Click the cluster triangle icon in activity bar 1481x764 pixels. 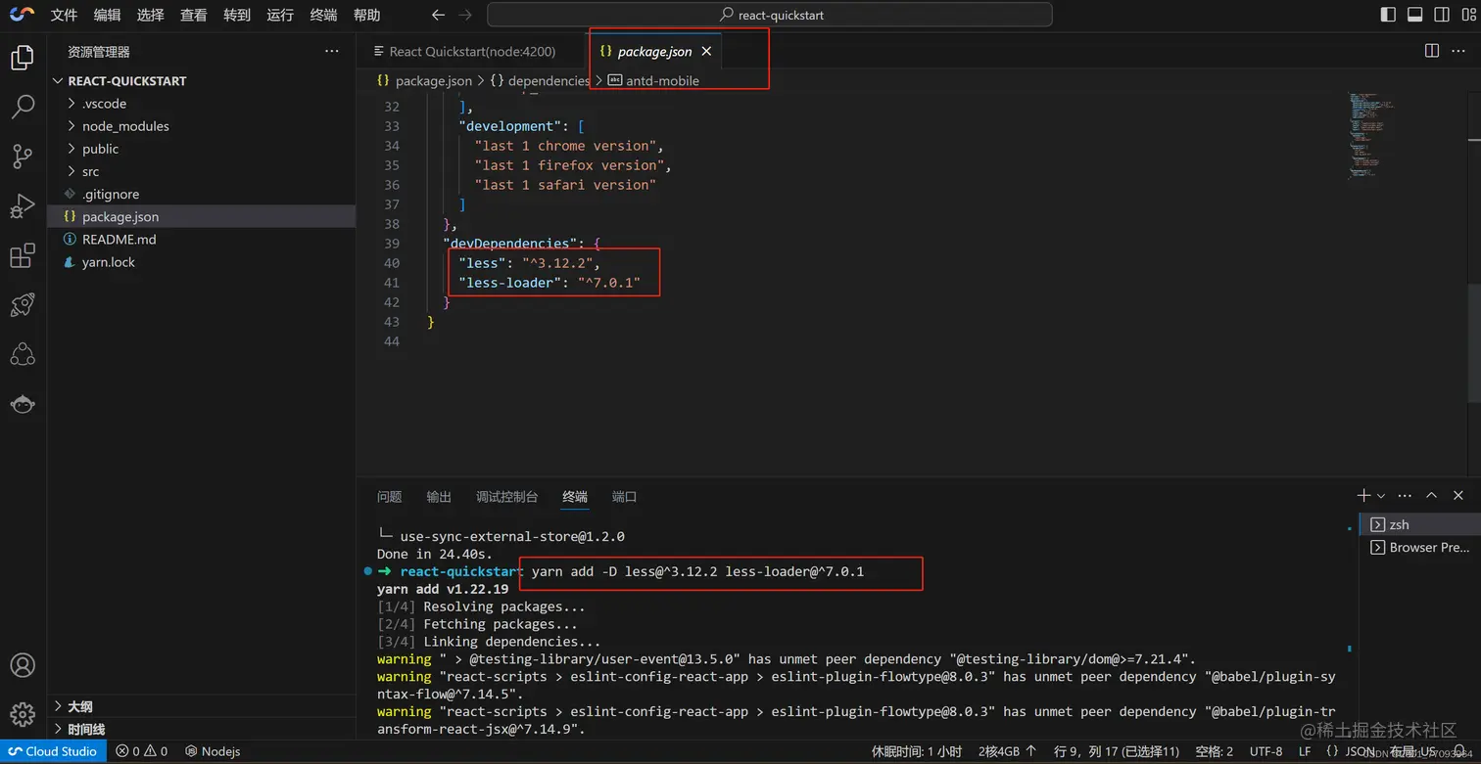click(22, 354)
